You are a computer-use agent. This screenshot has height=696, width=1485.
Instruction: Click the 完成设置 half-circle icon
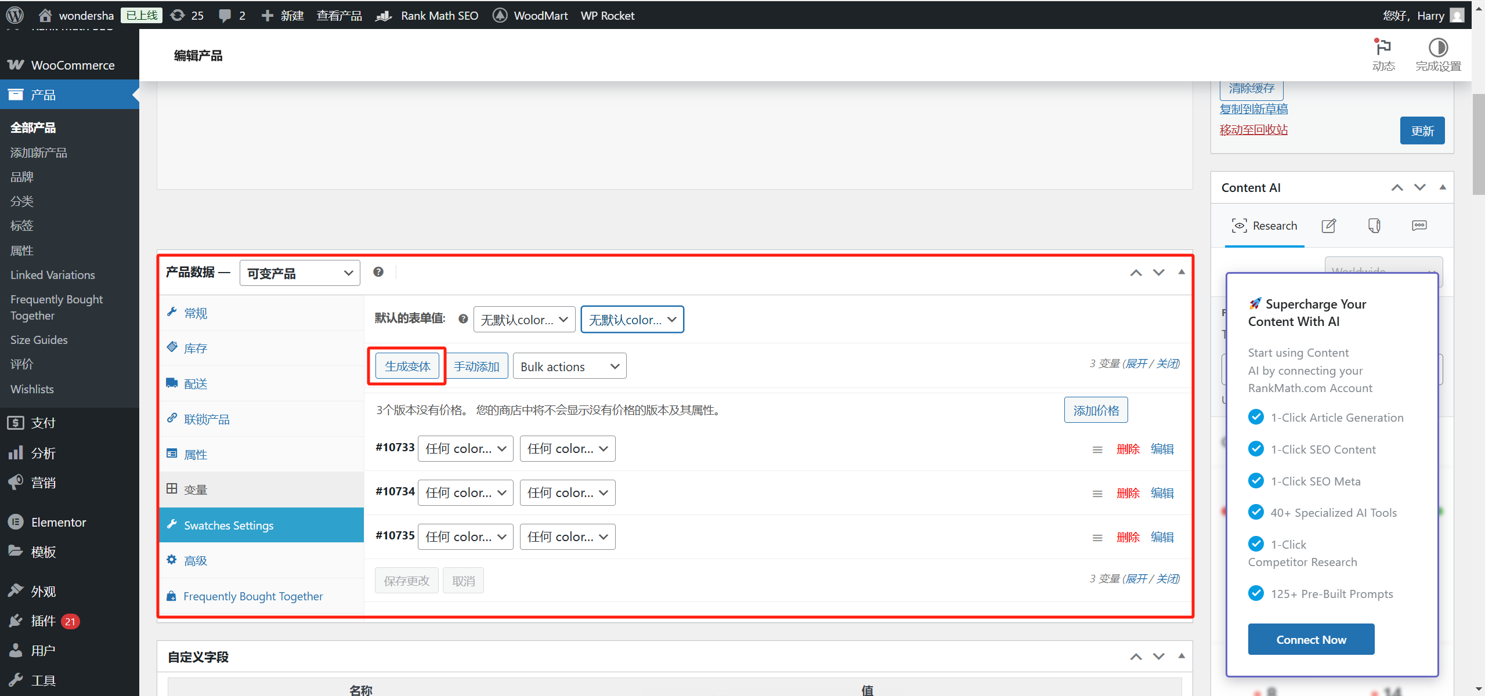[x=1437, y=48]
